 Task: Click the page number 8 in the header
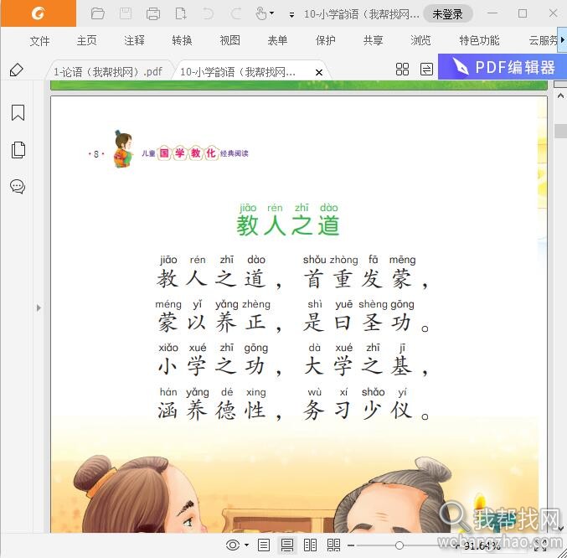(95, 154)
